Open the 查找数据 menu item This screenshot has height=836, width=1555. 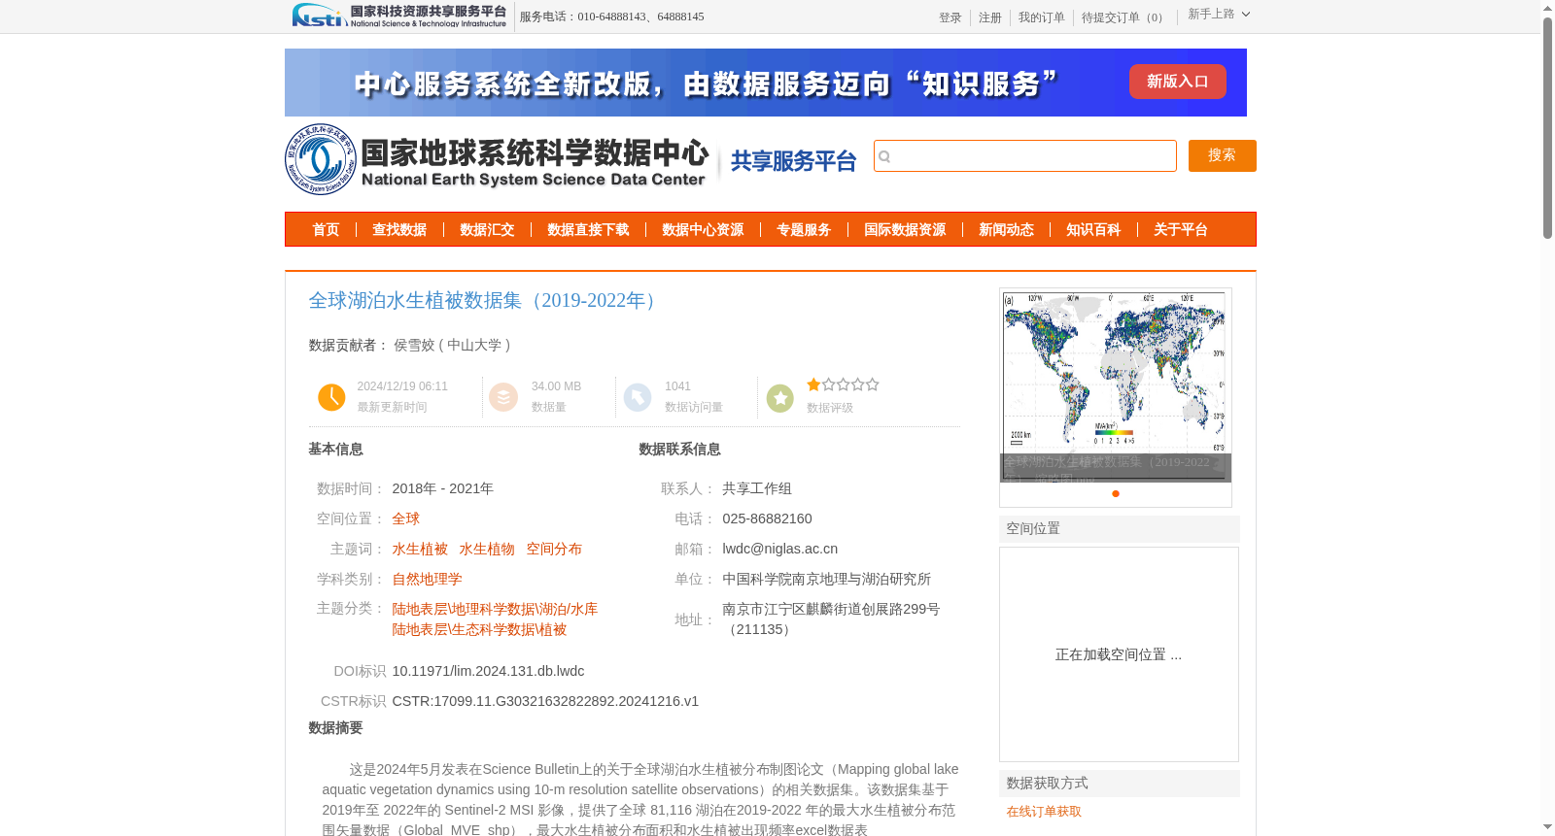tap(399, 230)
